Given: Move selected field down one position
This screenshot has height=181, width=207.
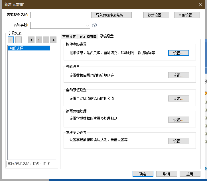Looking at the screenshot, I should point(46,40).
